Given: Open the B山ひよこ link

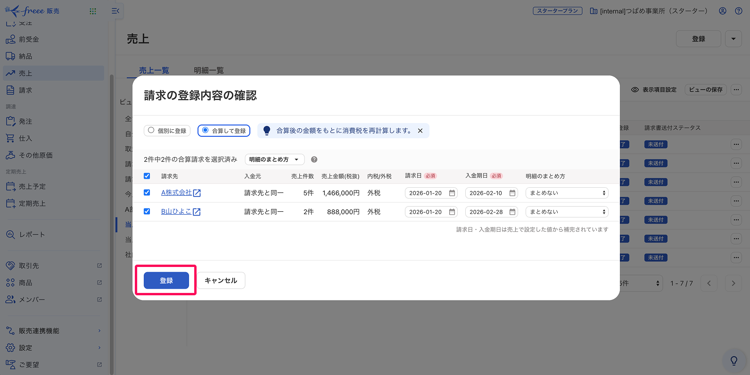Looking at the screenshot, I should click(x=176, y=211).
